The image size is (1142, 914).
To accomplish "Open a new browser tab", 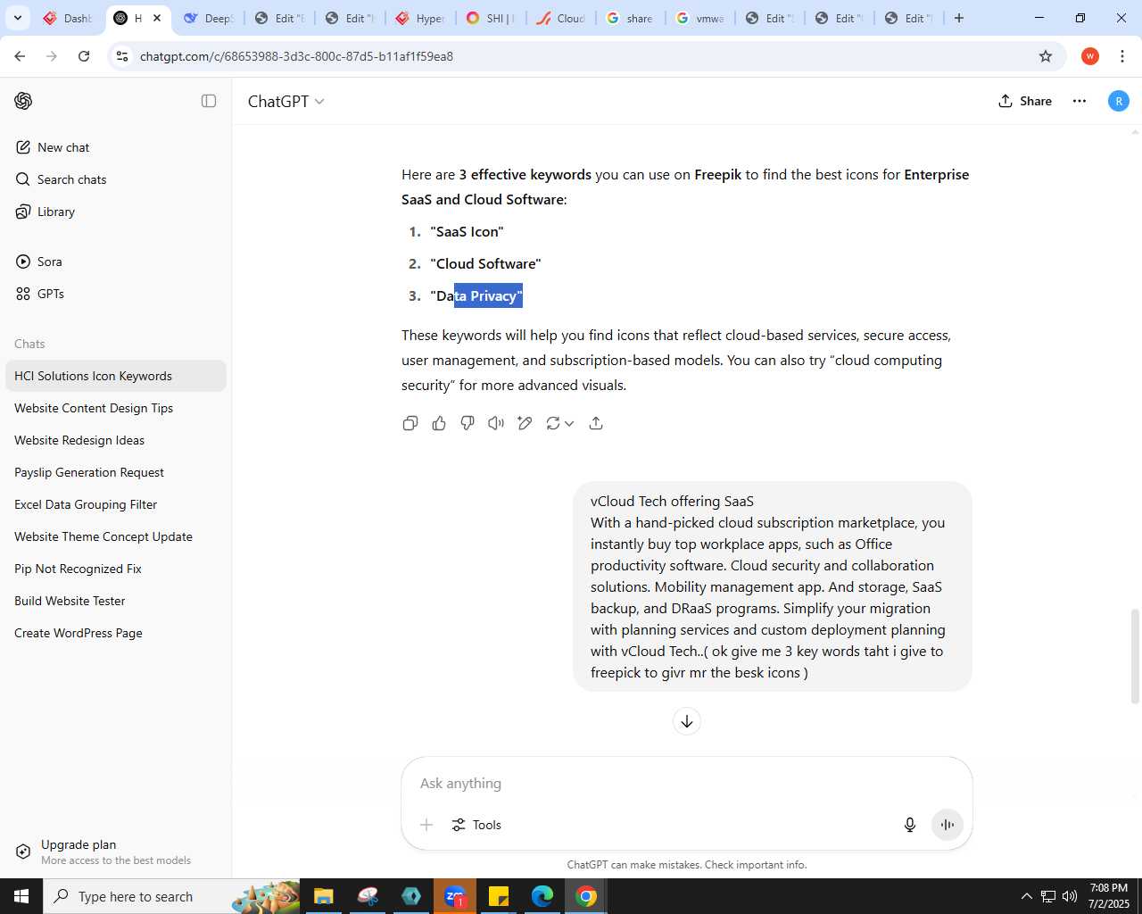I will tap(959, 18).
